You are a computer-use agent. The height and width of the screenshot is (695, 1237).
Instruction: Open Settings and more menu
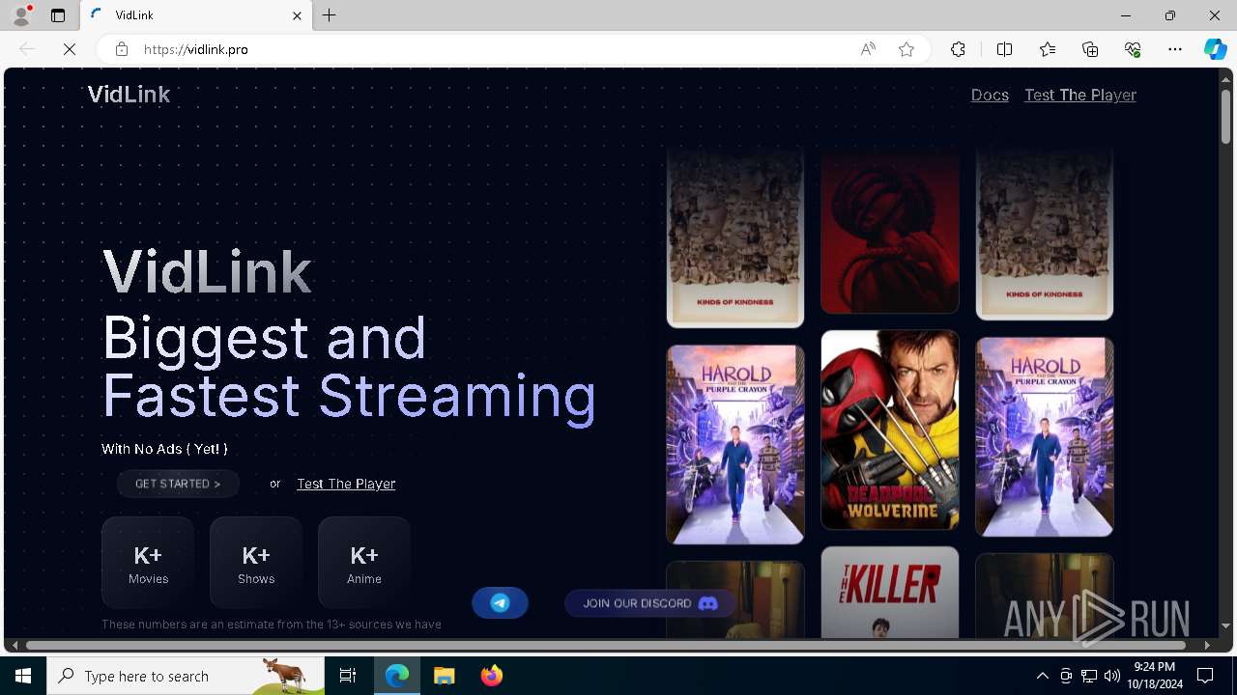tap(1175, 49)
